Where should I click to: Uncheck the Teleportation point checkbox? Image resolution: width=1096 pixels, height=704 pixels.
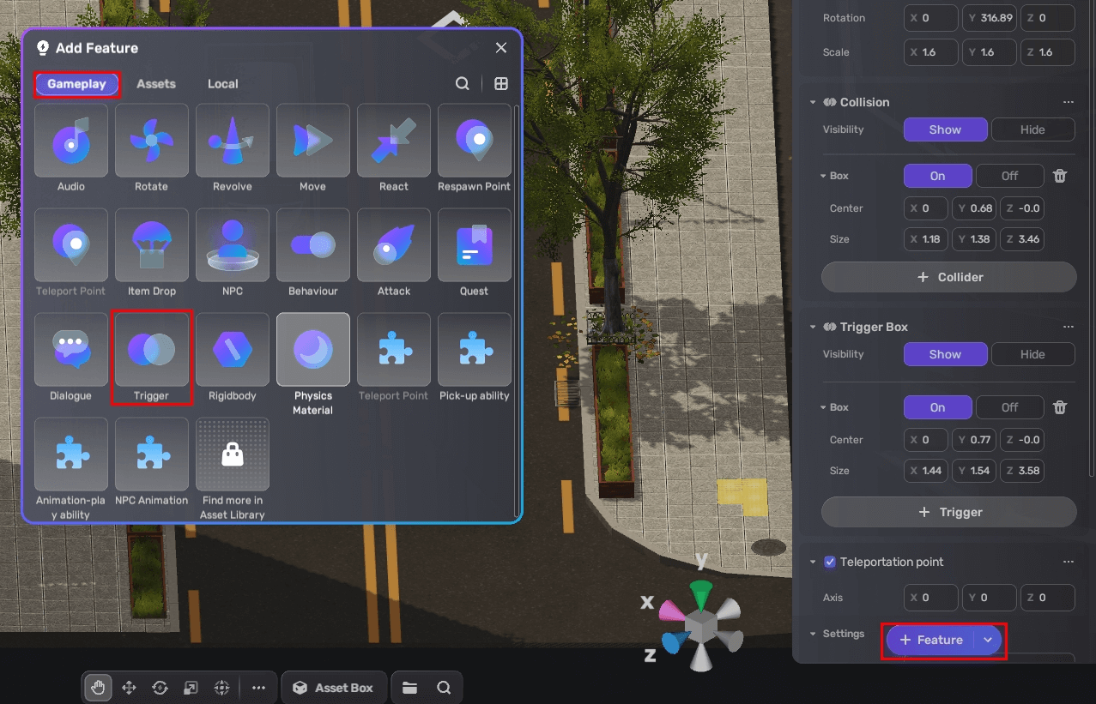click(x=830, y=562)
